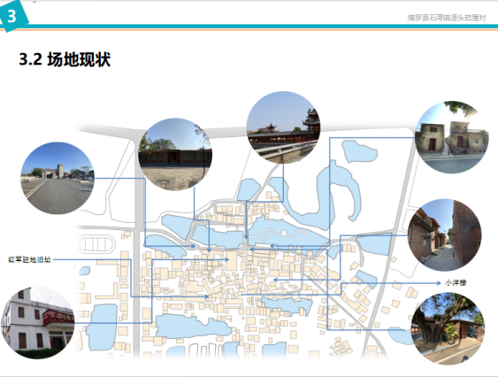Click the section number 3 badge
This screenshot has height=377, width=498.
pyautogui.click(x=12, y=16)
